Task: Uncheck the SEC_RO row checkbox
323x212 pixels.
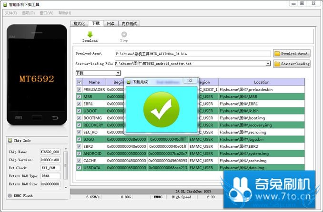Action: (79, 132)
